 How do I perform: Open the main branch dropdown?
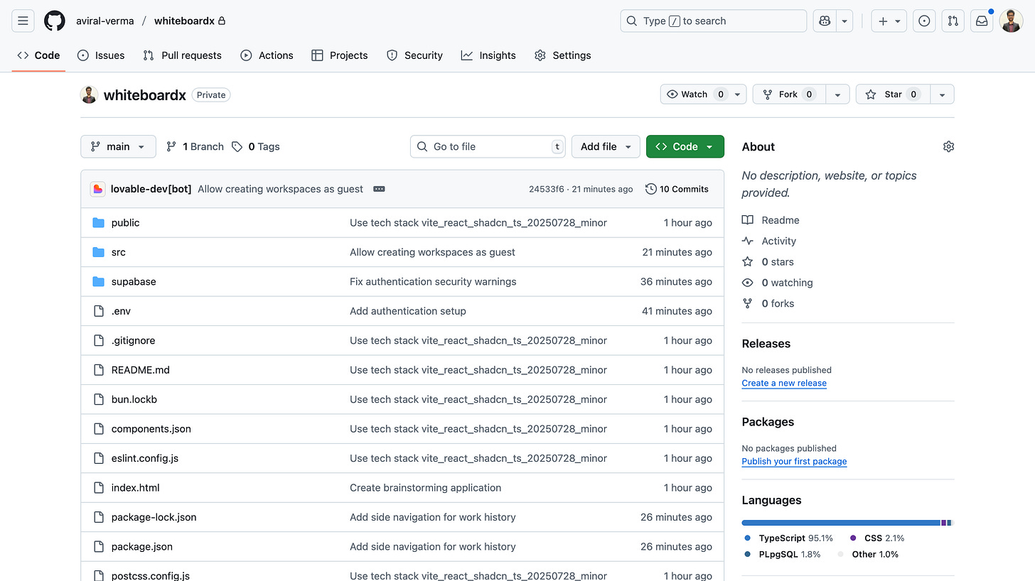(x=118, y=146)
